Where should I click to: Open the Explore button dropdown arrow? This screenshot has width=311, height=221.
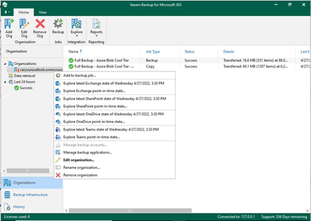pyautogui.click(x=77, y=36)
